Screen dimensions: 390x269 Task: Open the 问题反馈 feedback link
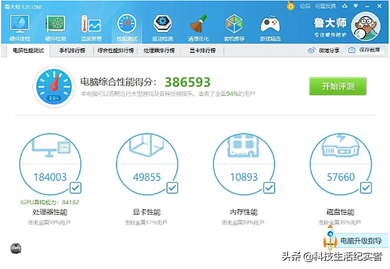pyautogui.click(x=325, y=6)
